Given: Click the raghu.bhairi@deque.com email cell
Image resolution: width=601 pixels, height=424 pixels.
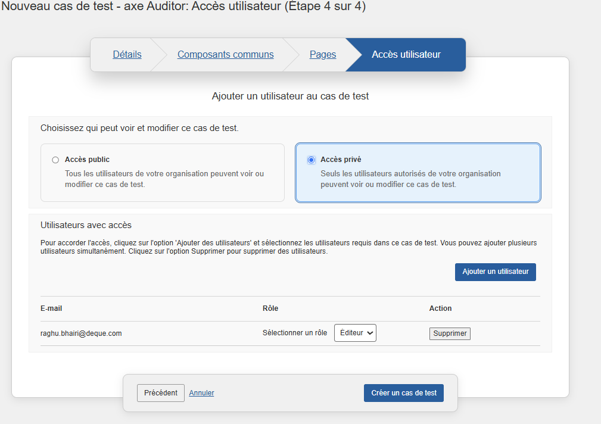Looking at the screenshot, I should [x=81, y=333].
